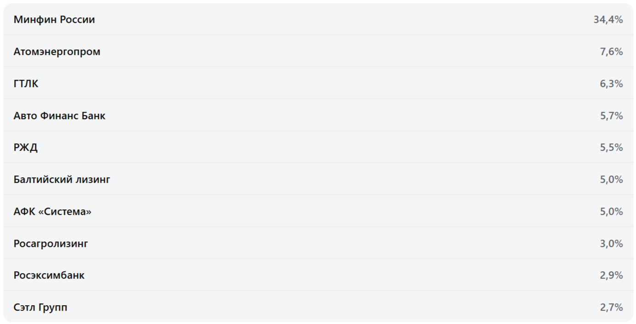Screen dimensions: 636x324
Task: Click the 5,0% share of АФК «Система»
Action: [611, 211]
